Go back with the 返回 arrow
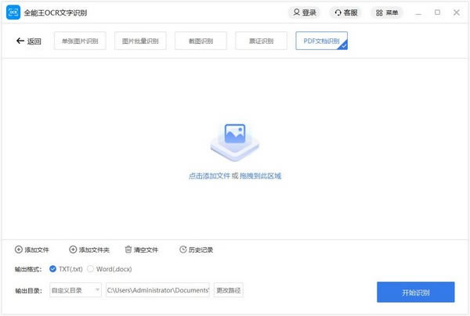Viewport: 470px width, 316px height. click(x=28, y=41)
